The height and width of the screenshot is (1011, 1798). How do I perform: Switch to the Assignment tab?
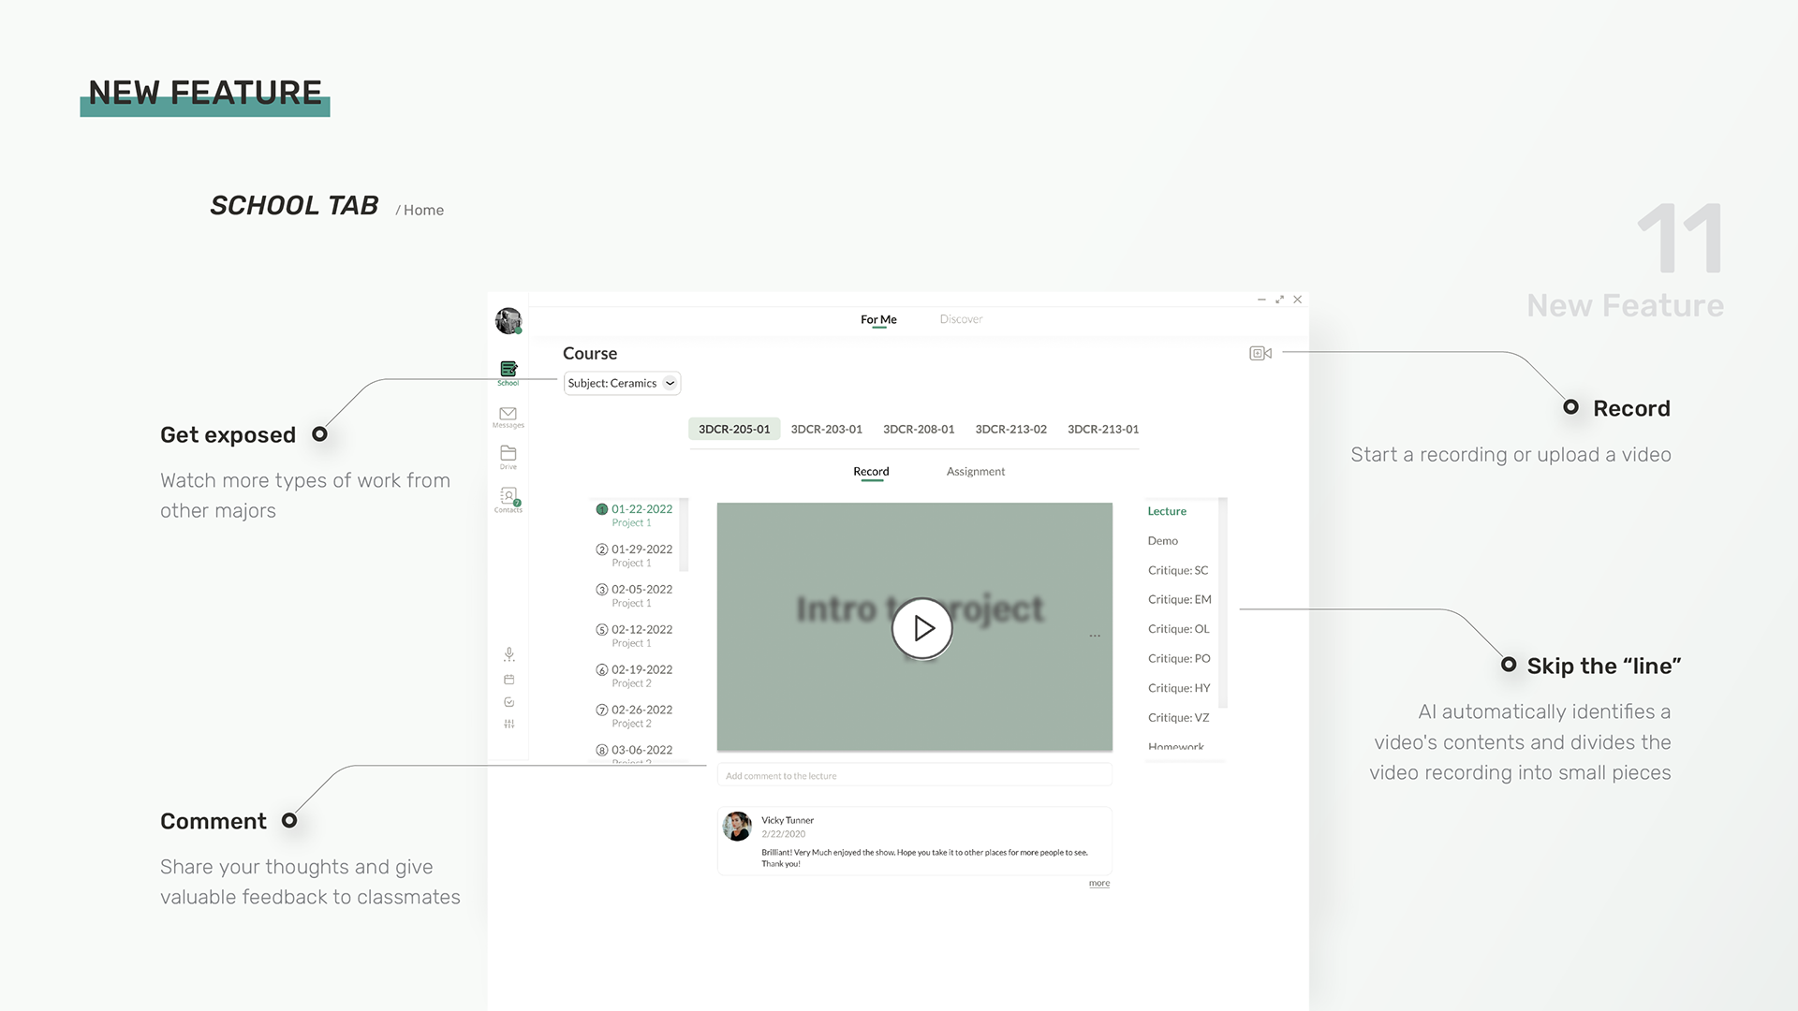[975, 472]
